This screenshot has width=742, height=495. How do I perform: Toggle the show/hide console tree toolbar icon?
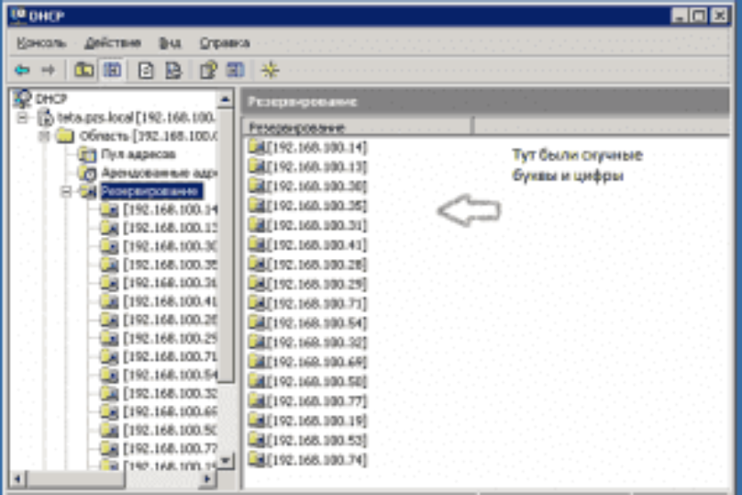112,70
